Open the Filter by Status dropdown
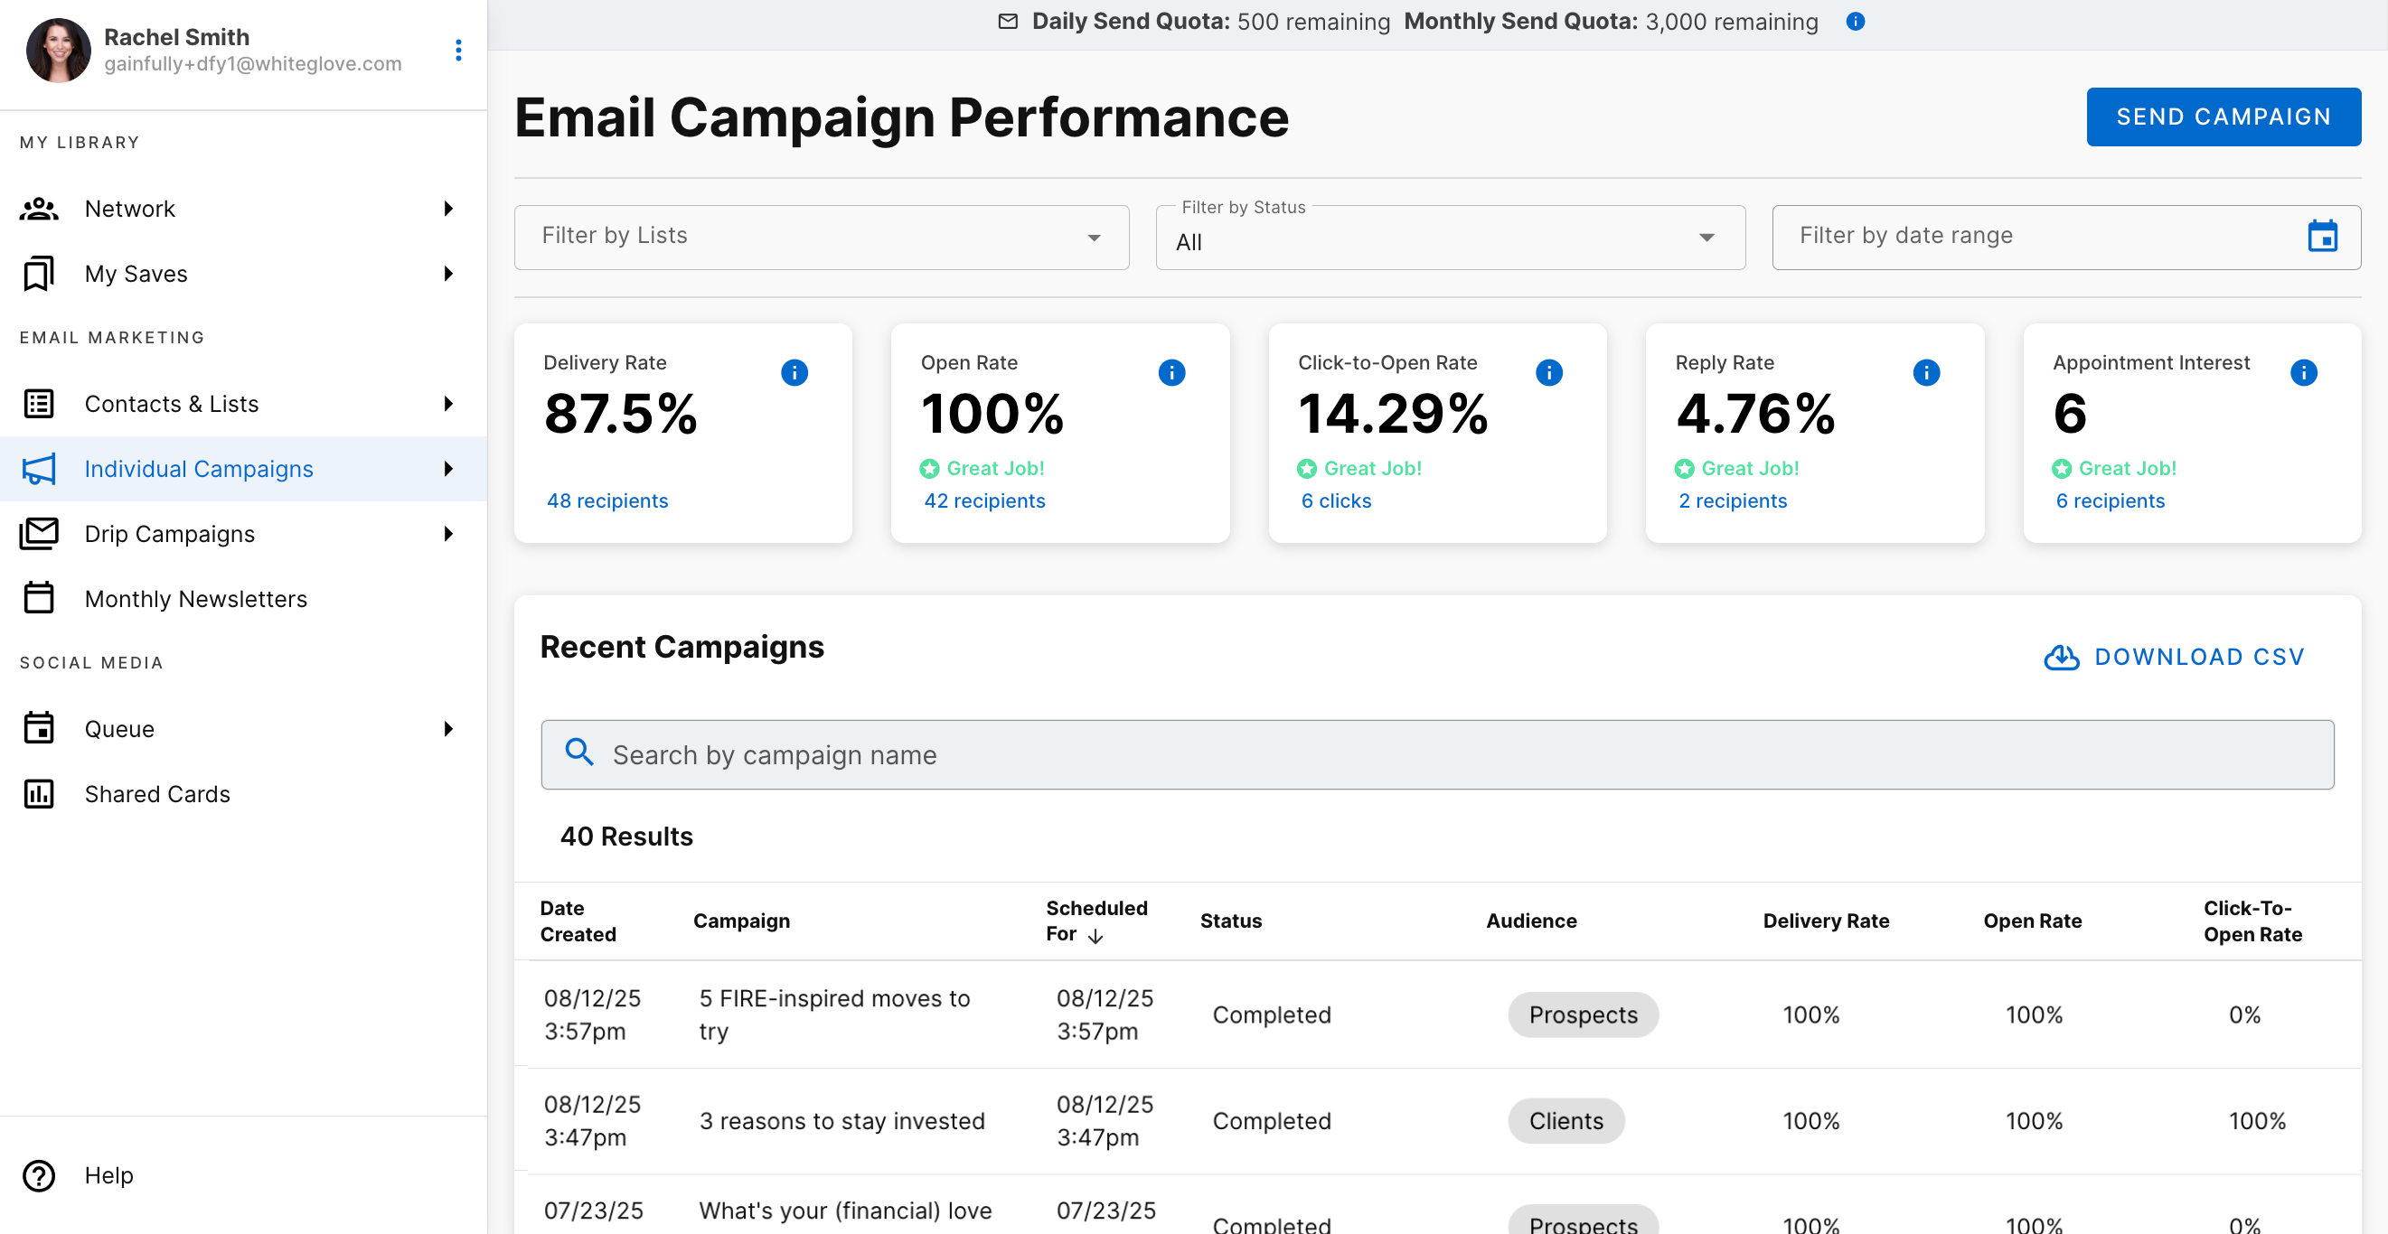Viewport: 2388px width, 1234px height. (x=1449, y=239)
